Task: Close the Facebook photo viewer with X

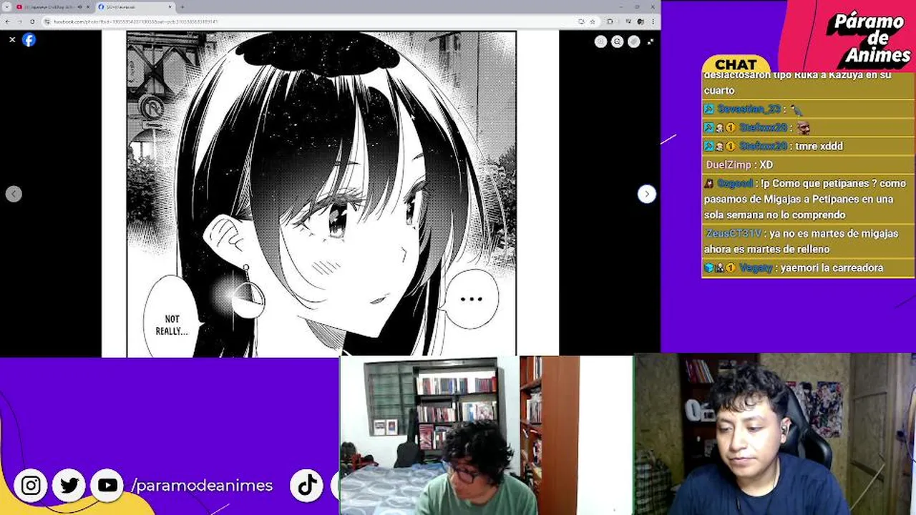Action: (12, 40)
